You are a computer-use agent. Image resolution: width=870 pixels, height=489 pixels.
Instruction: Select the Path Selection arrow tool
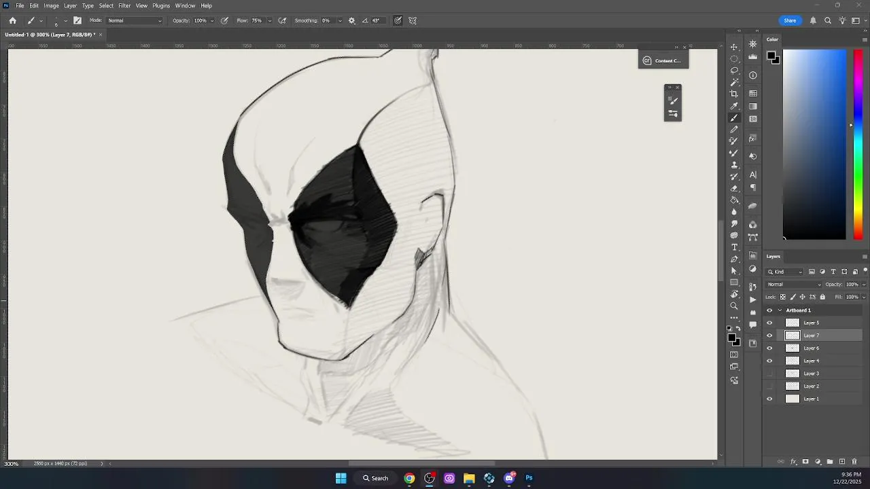point(734,271)
